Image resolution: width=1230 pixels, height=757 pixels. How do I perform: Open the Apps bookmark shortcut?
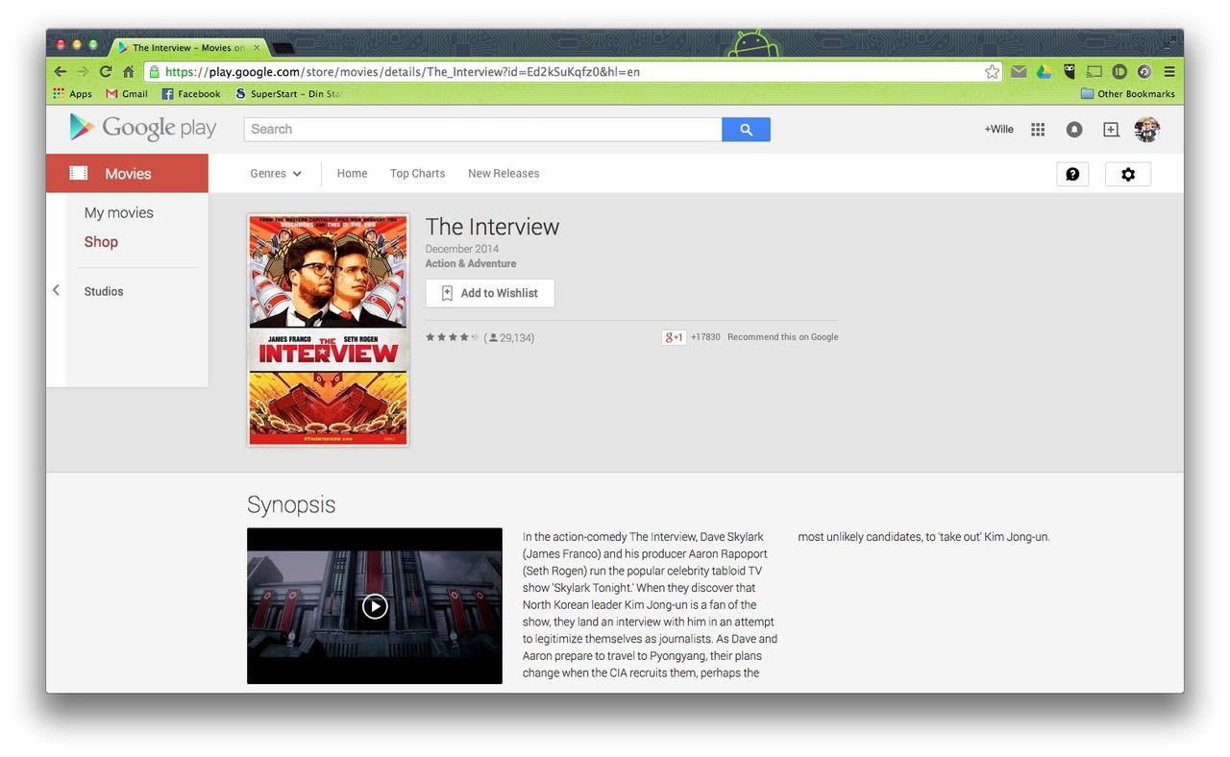tap(73, 94)
